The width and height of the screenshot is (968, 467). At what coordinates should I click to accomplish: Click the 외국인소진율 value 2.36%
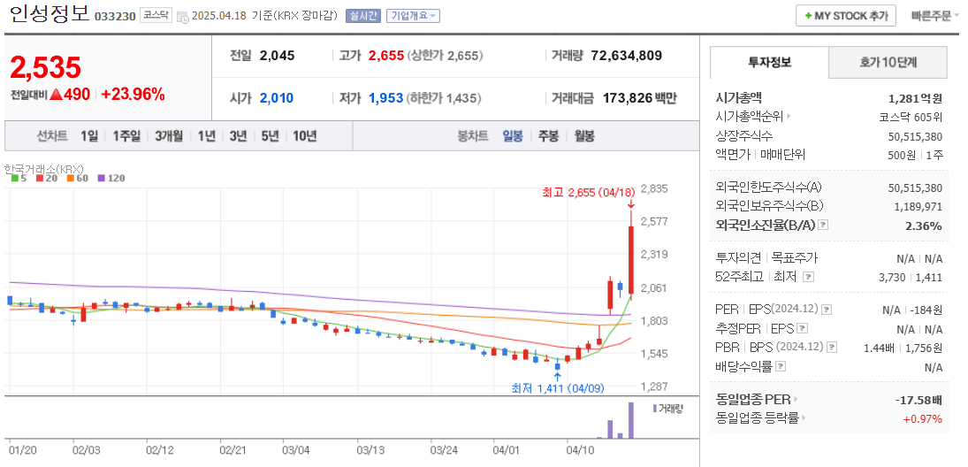tap(924, 226)
